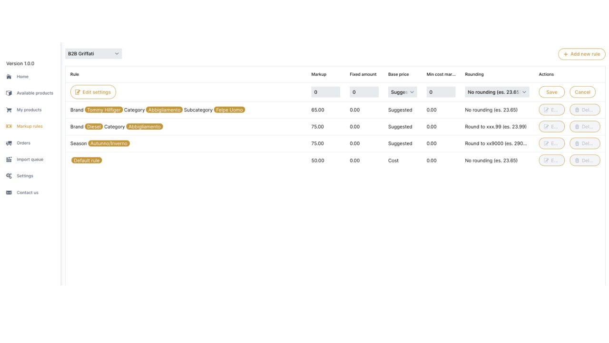Screen dimensions: 609x343
Task: Click the Markup rules money icon
Action: click(9, 126)
